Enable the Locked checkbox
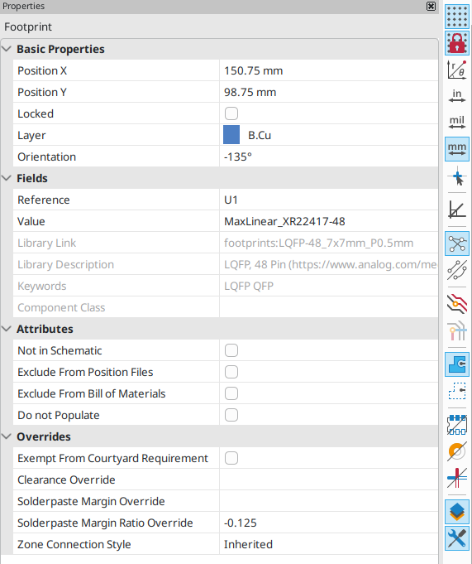The height and width of the screenshot is (564, 472). coord(231,113)
